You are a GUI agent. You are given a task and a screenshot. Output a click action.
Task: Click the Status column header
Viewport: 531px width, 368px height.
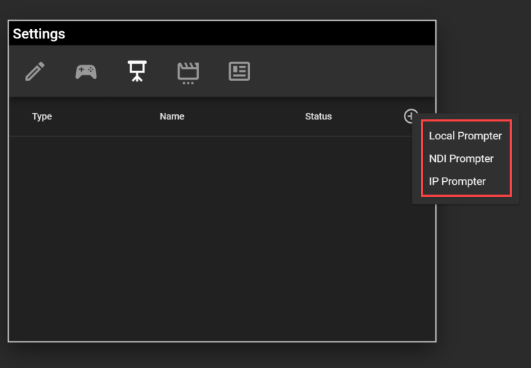coord(318,117)
